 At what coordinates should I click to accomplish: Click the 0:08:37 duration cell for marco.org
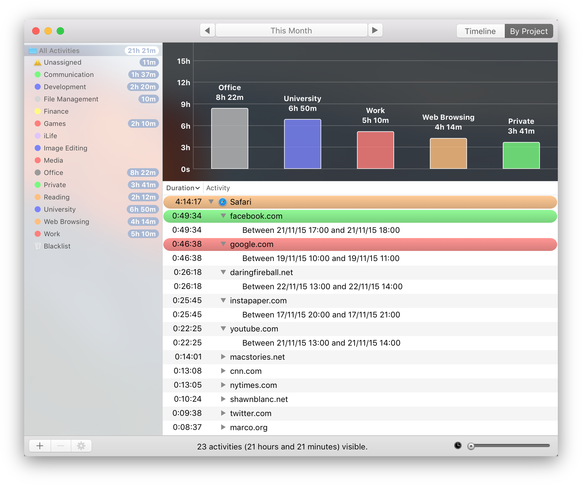[x=187, y=427]
